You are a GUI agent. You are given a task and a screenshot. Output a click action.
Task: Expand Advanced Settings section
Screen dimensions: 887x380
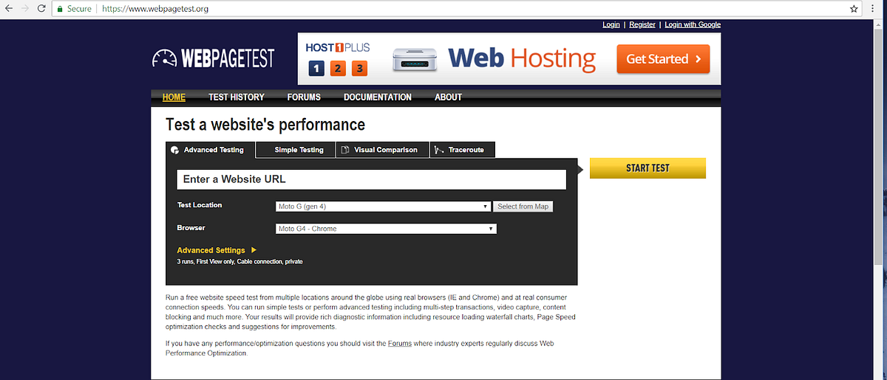pyautogui.click(x=217, y=250)
